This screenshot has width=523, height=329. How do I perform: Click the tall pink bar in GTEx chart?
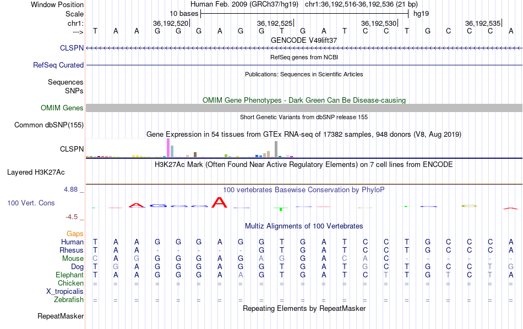point(168,148)
